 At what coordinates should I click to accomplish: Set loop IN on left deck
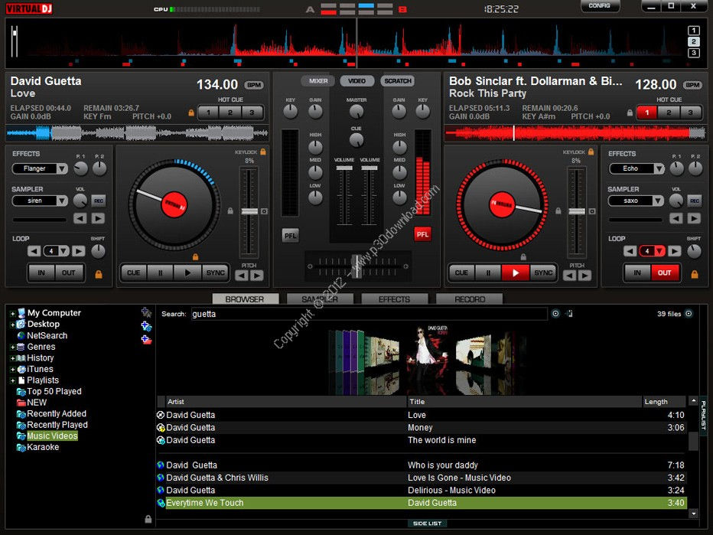(41, 273)
